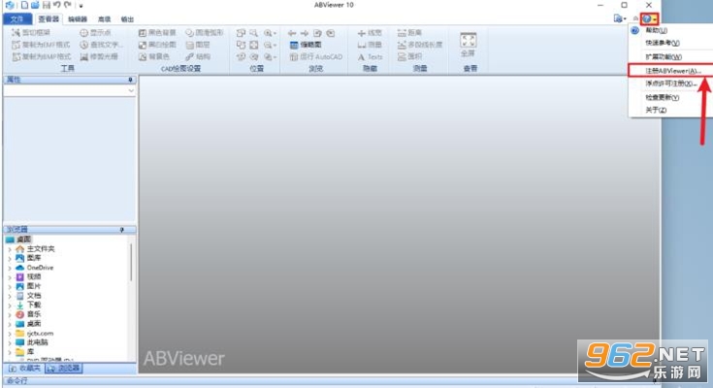713x388 pixels.
Task: Click the pin icon on the 浏览器 panel
Action: pos(121,230)
